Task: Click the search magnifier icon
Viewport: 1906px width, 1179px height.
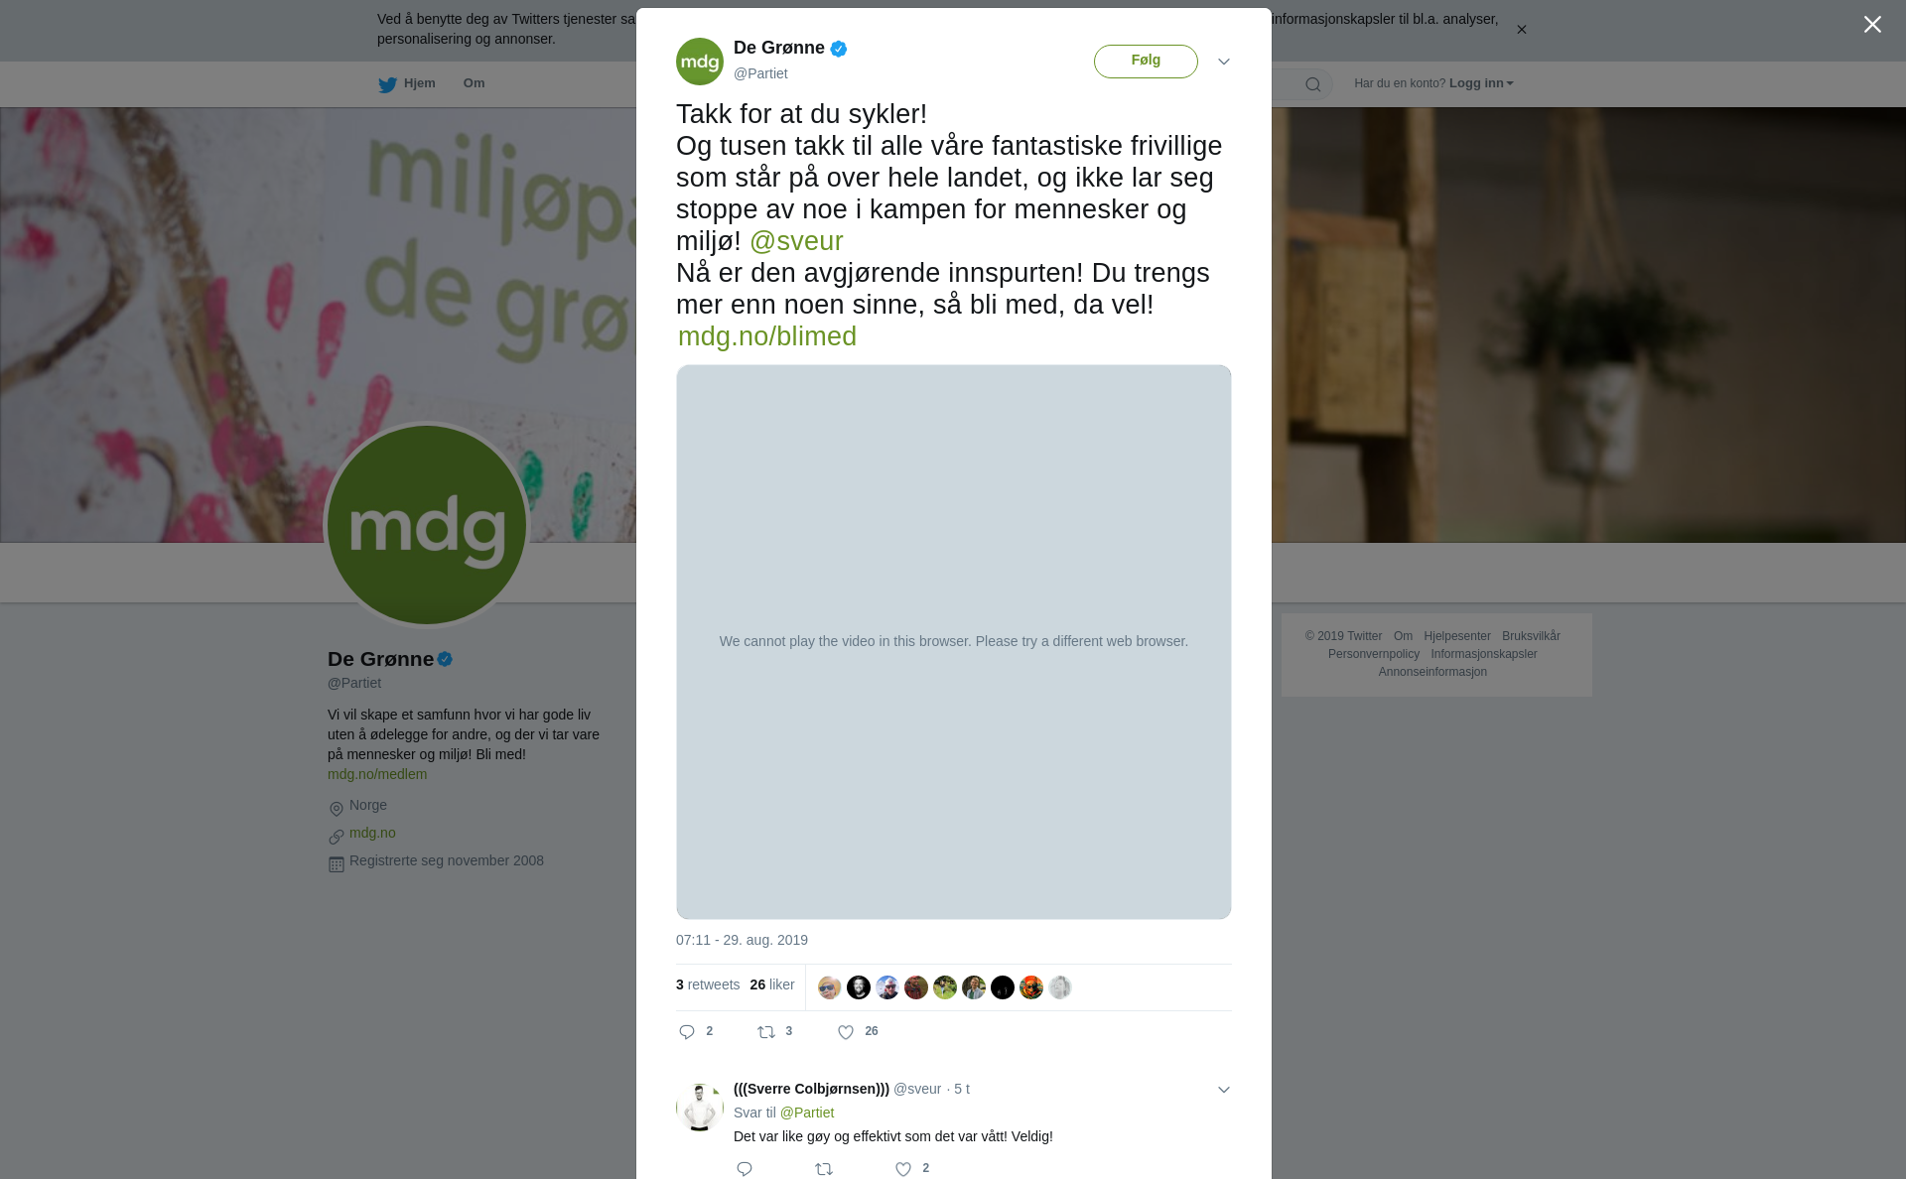Action: 1313,84
